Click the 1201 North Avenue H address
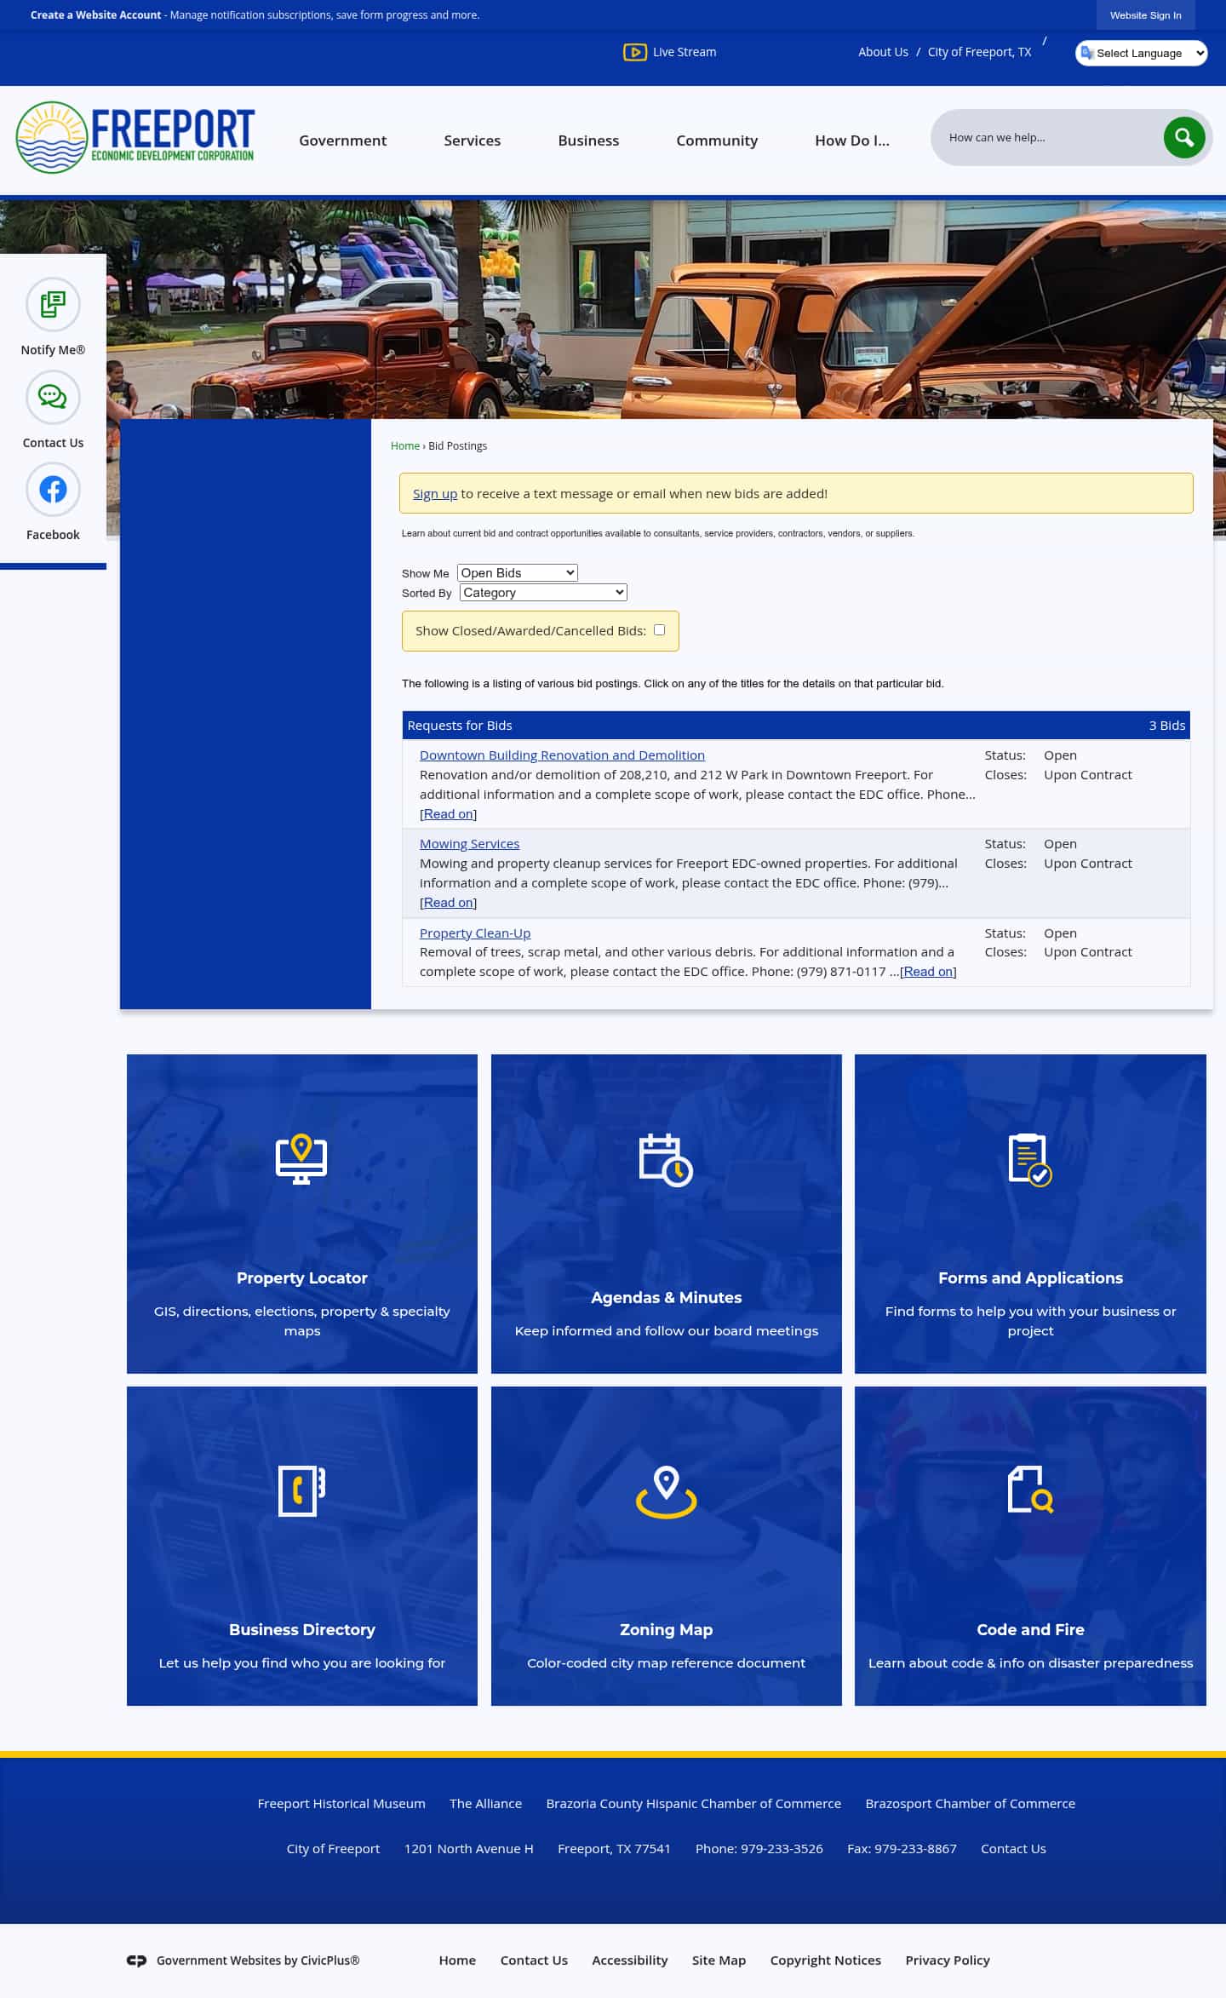 point(468,1848)
